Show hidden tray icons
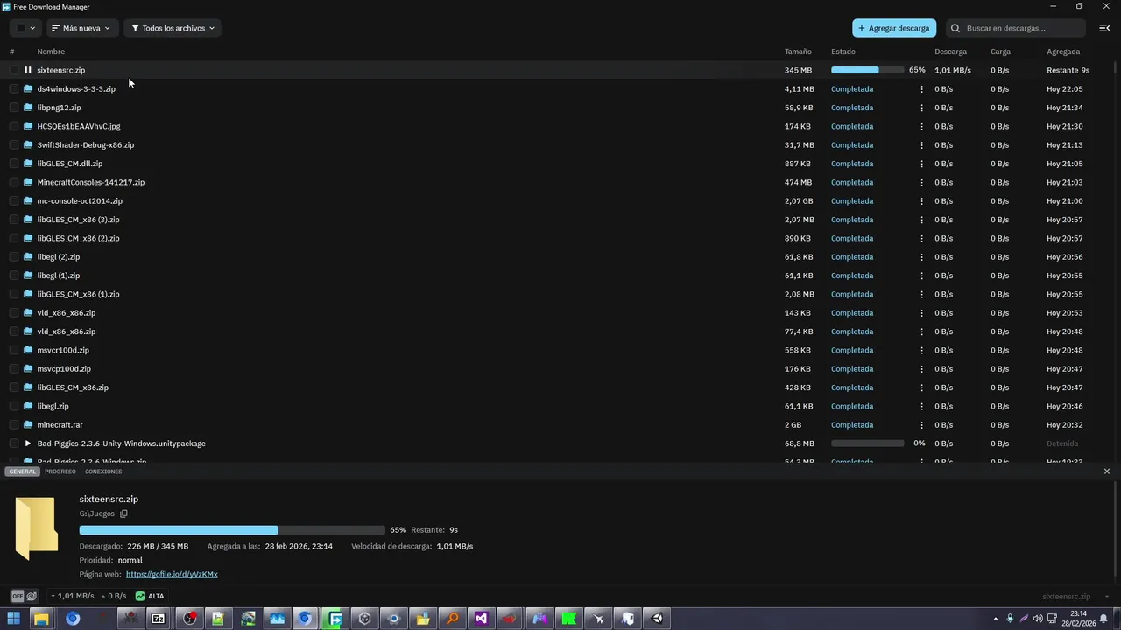Screen dimensions: 1121x630 tap(996, 619)
